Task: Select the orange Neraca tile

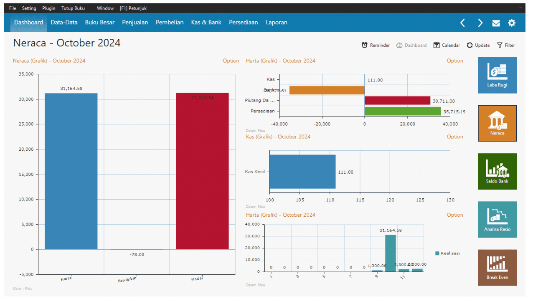Action: (x=497, y=123)
